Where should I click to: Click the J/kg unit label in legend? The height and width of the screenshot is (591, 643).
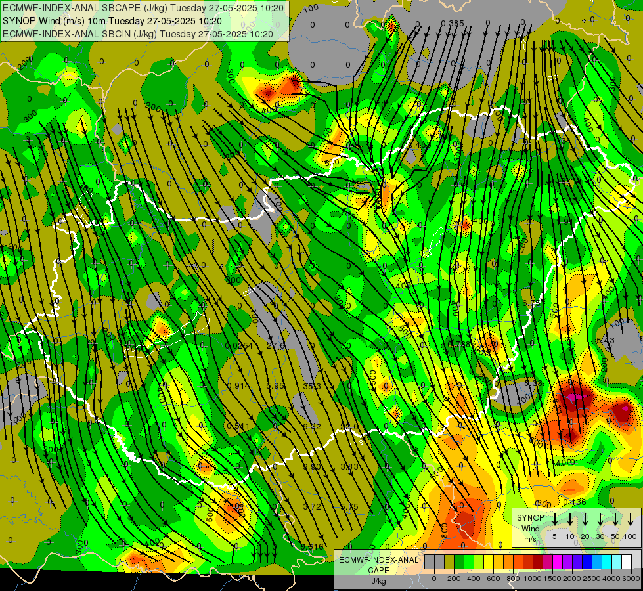point(378,582)
